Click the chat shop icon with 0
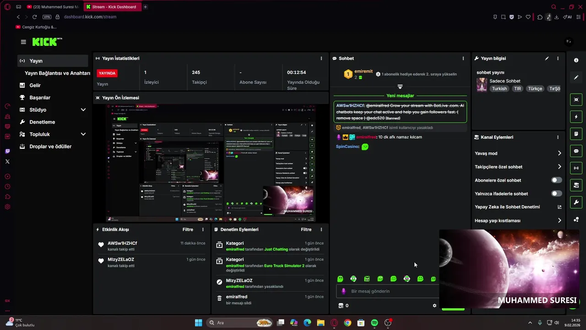This screenshot has width=586, height=330. 343,306
